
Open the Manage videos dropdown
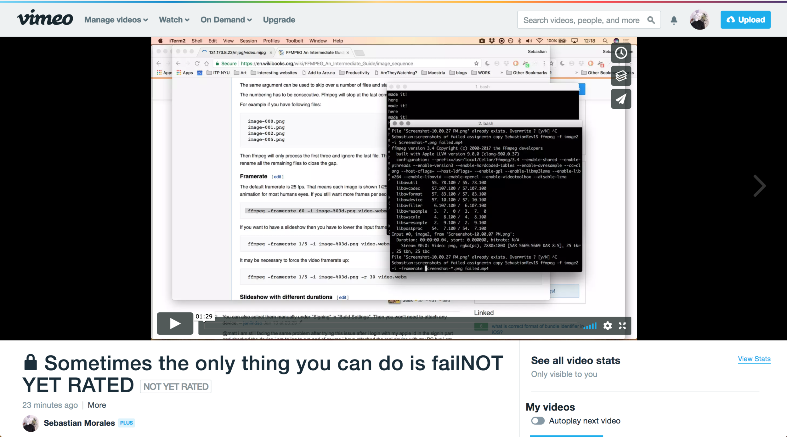pyautogui.click(x=116, y=20)
